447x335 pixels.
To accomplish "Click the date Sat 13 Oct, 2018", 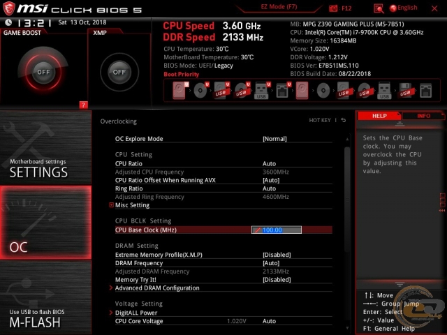I will click(x=82, y=22).
